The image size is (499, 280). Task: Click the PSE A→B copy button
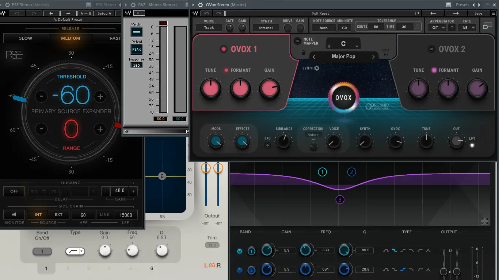(x=85, y=13)
